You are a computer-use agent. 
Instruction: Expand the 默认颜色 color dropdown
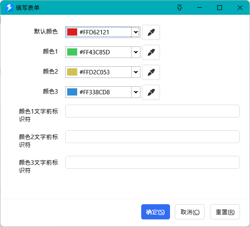pos(136,32)
